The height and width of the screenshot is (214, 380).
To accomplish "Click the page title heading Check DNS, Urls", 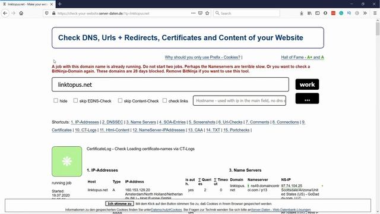I will [180, 37].
